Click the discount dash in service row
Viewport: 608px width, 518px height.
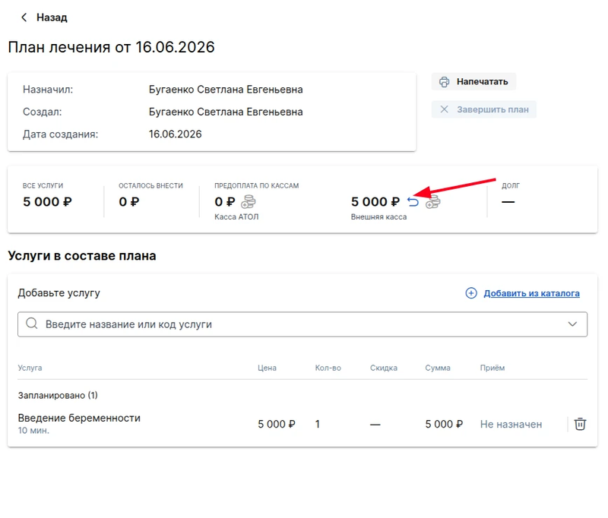coord(375,425)
